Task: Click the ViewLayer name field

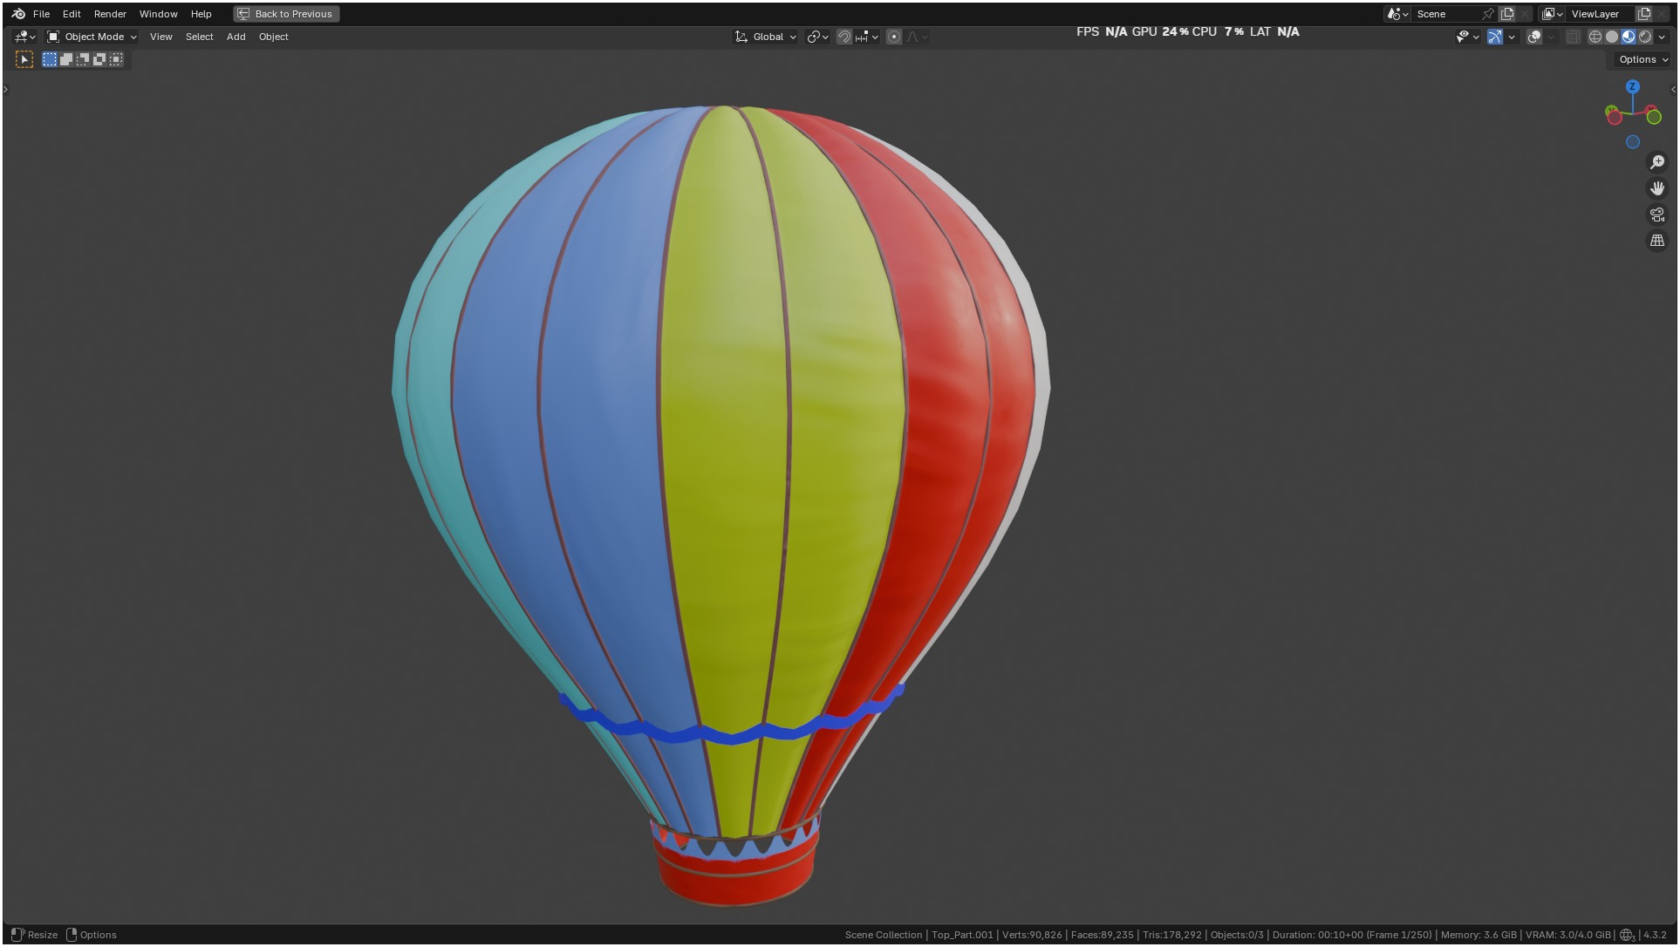Action: (x=1601, y=14)
